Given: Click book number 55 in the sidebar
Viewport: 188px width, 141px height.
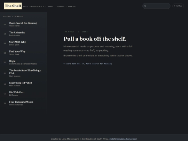Looking at the screenshot, I should [5, 103].
